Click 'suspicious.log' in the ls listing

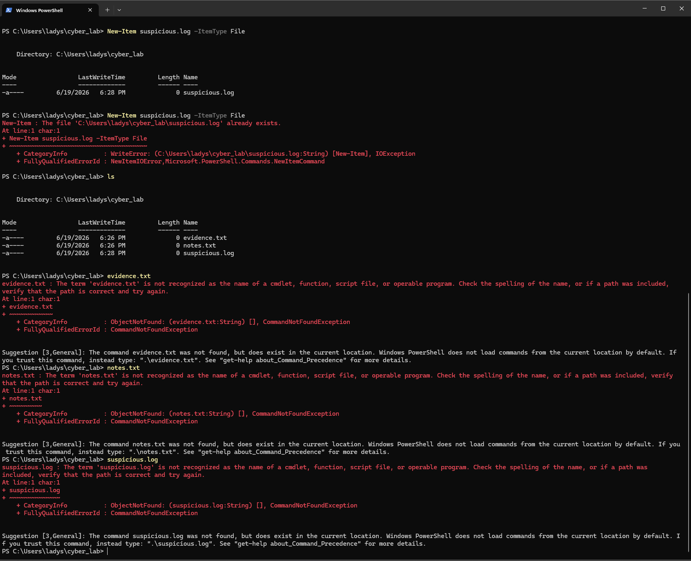click(209, 253)
